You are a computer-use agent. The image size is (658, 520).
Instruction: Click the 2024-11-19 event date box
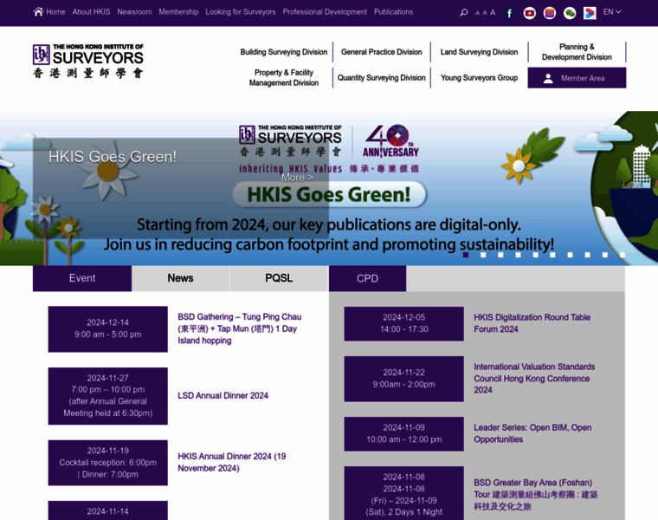point(108,463)
